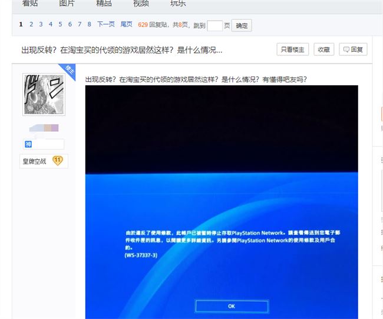Viewport: 383px width, 319px height.
Task: Open the 精品 tab
Action: click(104, 3)
